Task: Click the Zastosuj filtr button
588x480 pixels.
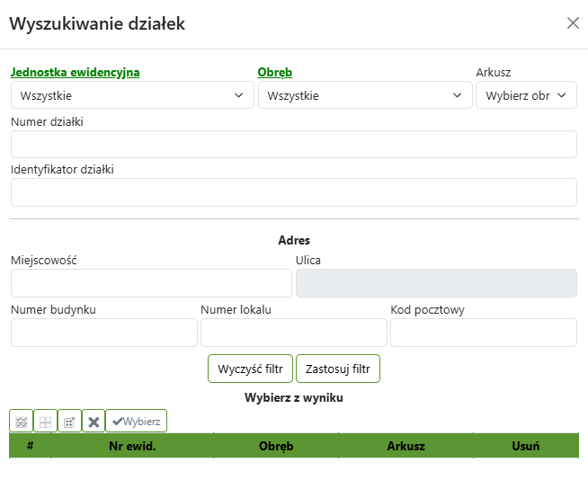Action: click(x=338, y=369)
